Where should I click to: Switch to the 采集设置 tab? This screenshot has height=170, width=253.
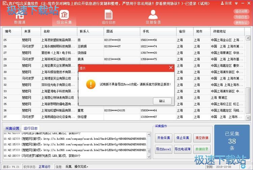tap(12, 129)
